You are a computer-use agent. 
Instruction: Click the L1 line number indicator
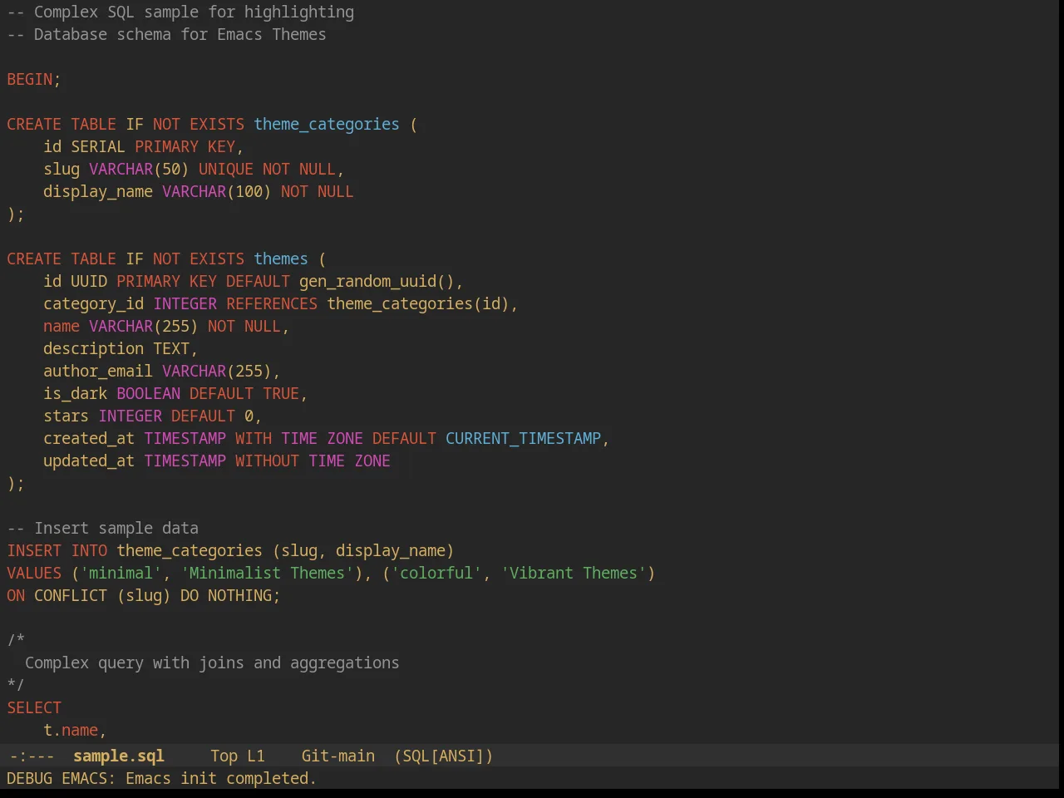255,756
